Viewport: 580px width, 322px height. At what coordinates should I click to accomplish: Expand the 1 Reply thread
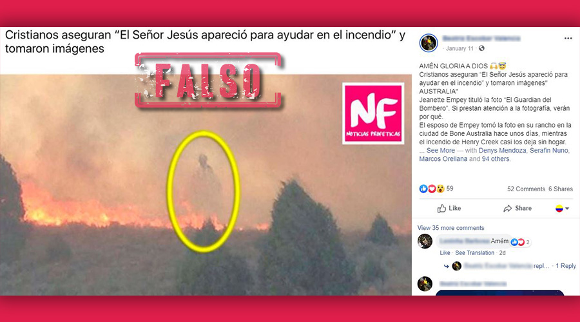[x=566, y=266]
